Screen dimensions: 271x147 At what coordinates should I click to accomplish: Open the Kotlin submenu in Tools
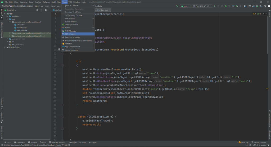click(x=78, y=27)
